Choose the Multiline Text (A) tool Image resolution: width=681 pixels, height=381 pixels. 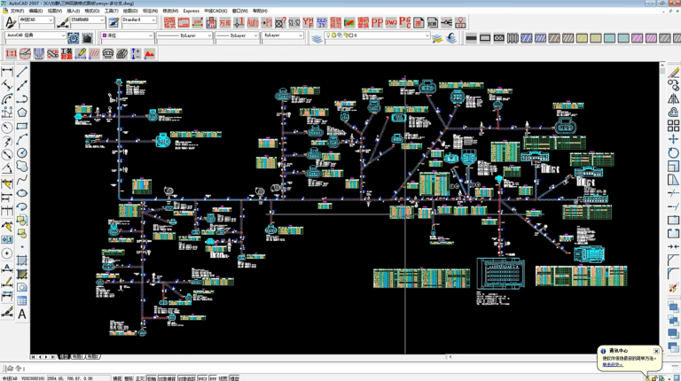point(22,314)
